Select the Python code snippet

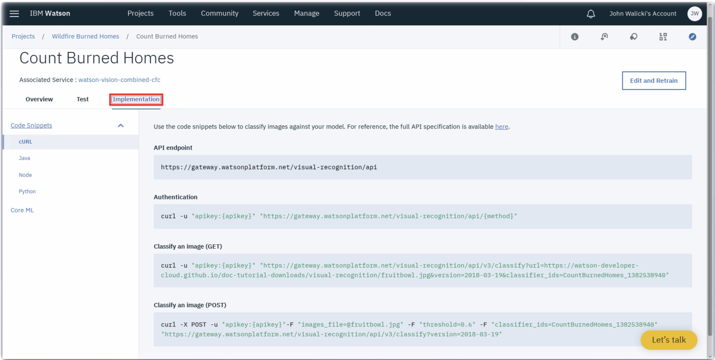click(27, 191)
